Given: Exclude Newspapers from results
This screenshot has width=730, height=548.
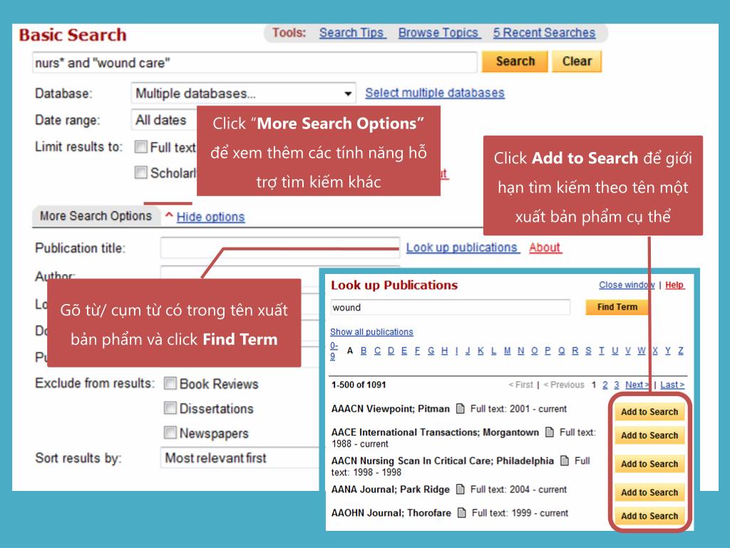Looking at the screenshot, I should pyautogui.click(x=170, y=432).
